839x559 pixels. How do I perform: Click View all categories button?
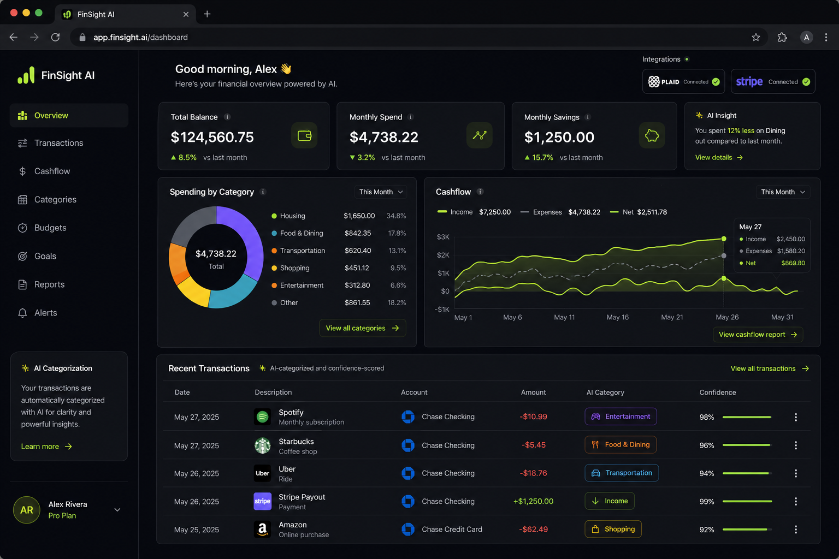363,328
